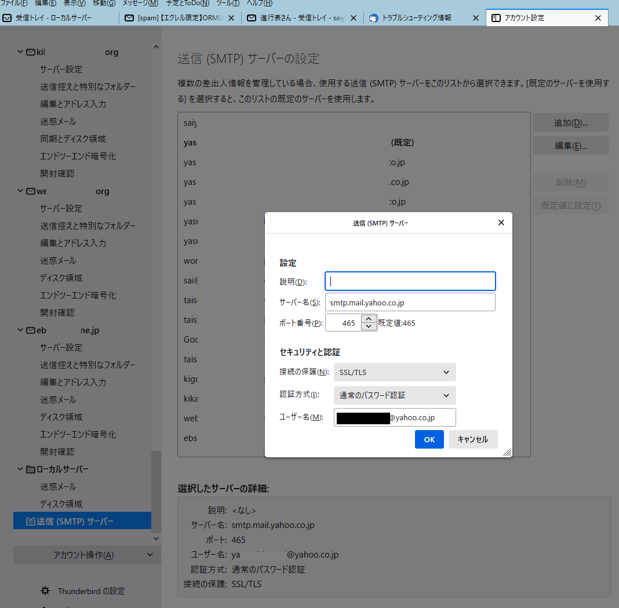
Task: Click the 送信 (SMTP) サーバー sidebar icon
Action: coord(31,522)
